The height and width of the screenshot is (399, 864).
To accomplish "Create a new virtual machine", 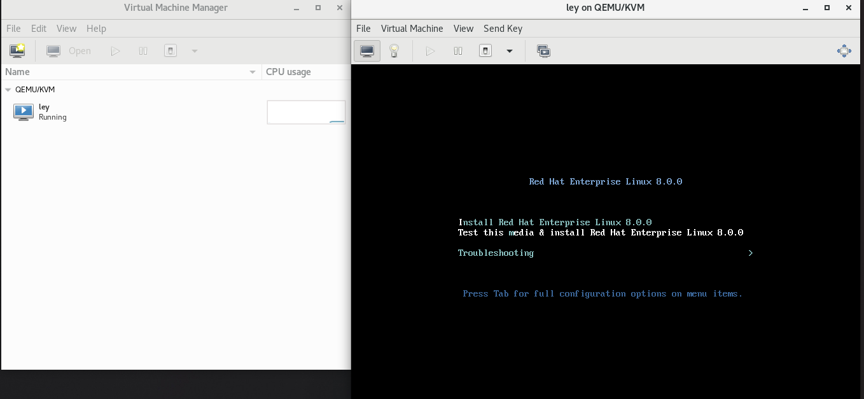I will tap(17, 50).
